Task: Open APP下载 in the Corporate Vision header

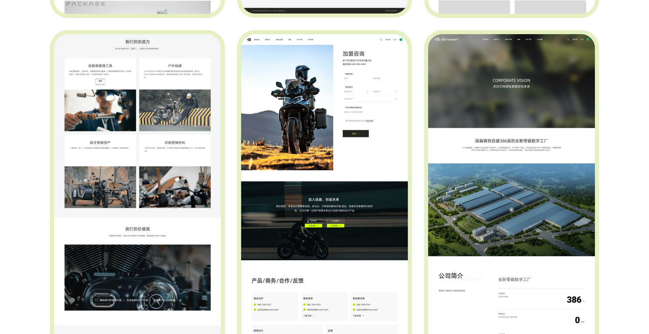Action: pos(529,39)
